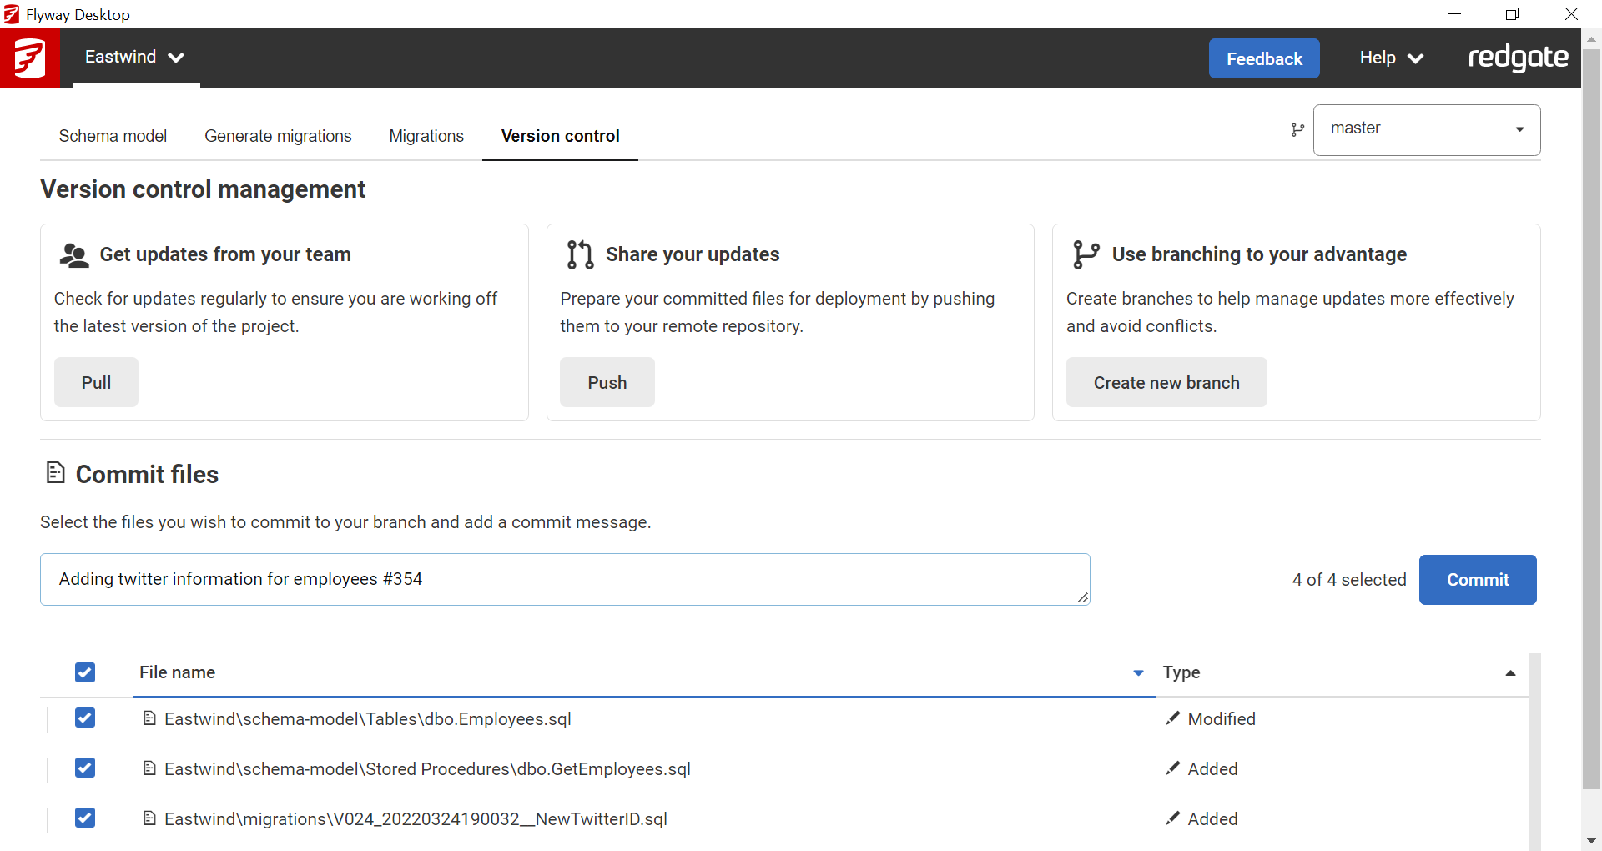This screenshot has width=1602, height=851.
Task: Deselect the V024 NewTwitterID migration checkbox
Action: point(85,818)
